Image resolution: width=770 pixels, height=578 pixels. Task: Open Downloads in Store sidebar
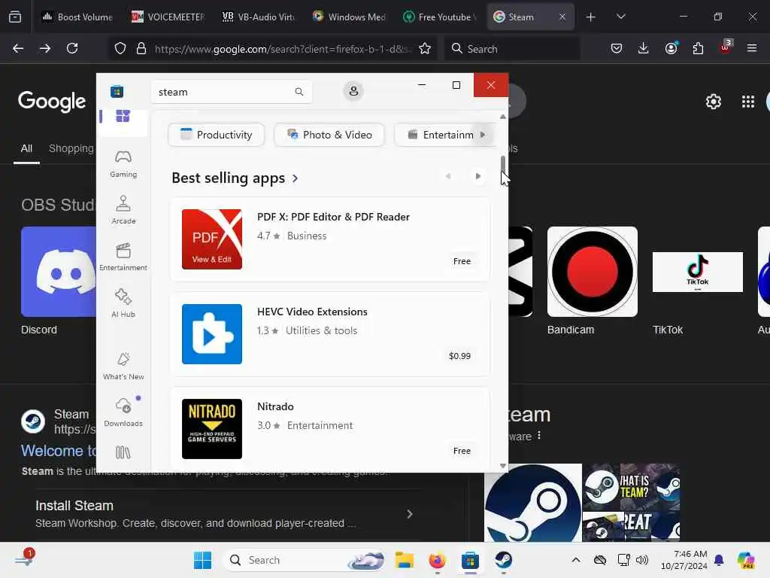[123, 413]
